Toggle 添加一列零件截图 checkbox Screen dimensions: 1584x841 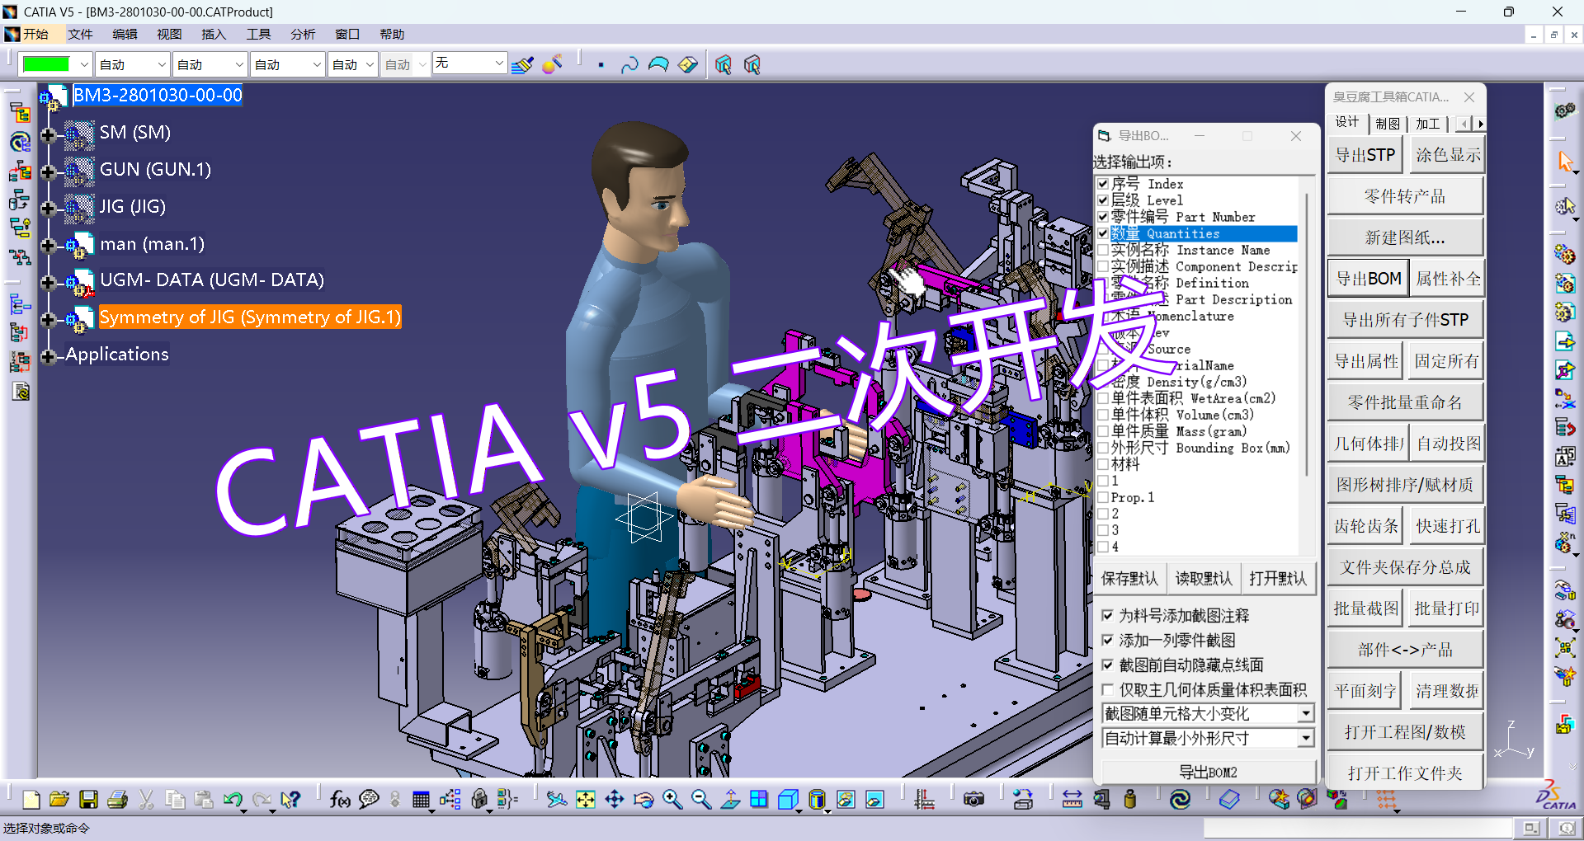point(1108,640)
